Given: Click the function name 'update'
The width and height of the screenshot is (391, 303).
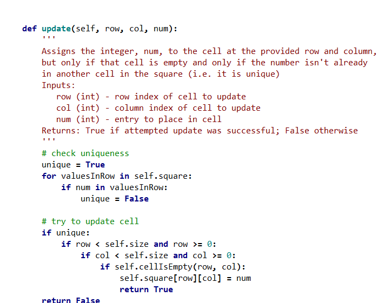Looking at the screenshot, I should (x=56, y=29).
